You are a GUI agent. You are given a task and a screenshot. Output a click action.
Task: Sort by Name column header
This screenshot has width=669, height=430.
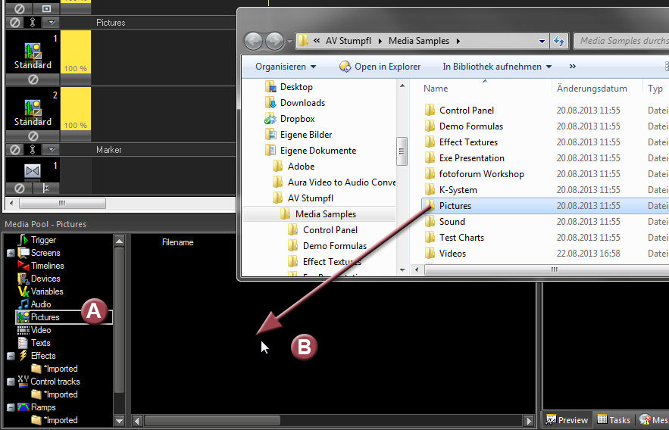click(436, 89)
